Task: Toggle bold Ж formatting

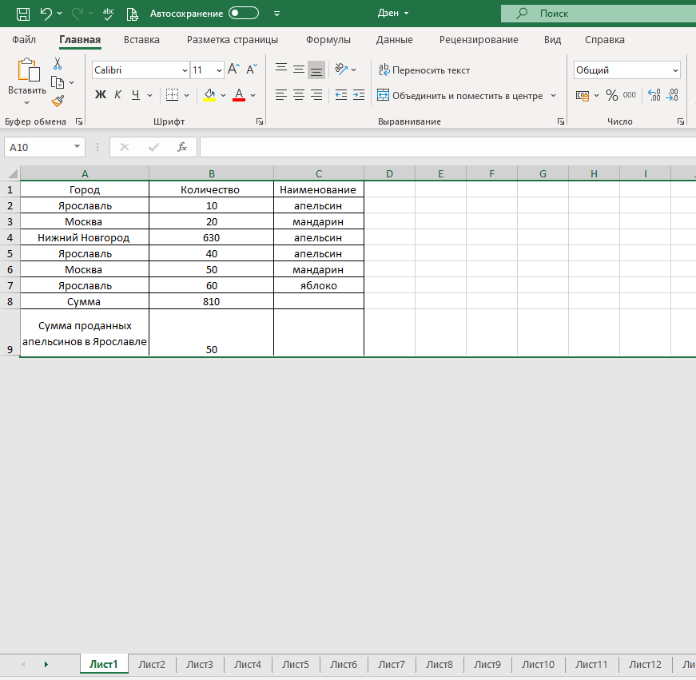Action: (101, 94)
